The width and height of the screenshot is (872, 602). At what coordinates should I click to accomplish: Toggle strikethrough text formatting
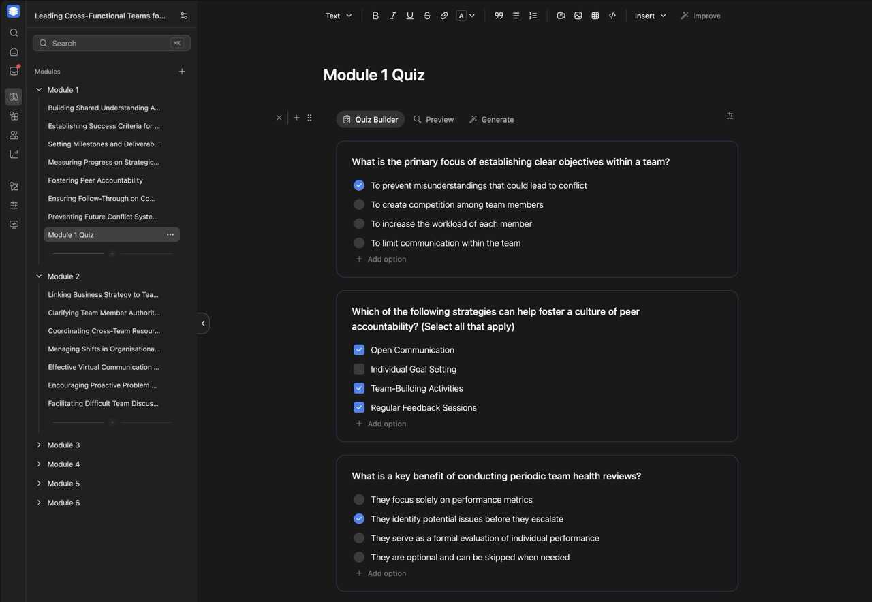coord(427,16)
